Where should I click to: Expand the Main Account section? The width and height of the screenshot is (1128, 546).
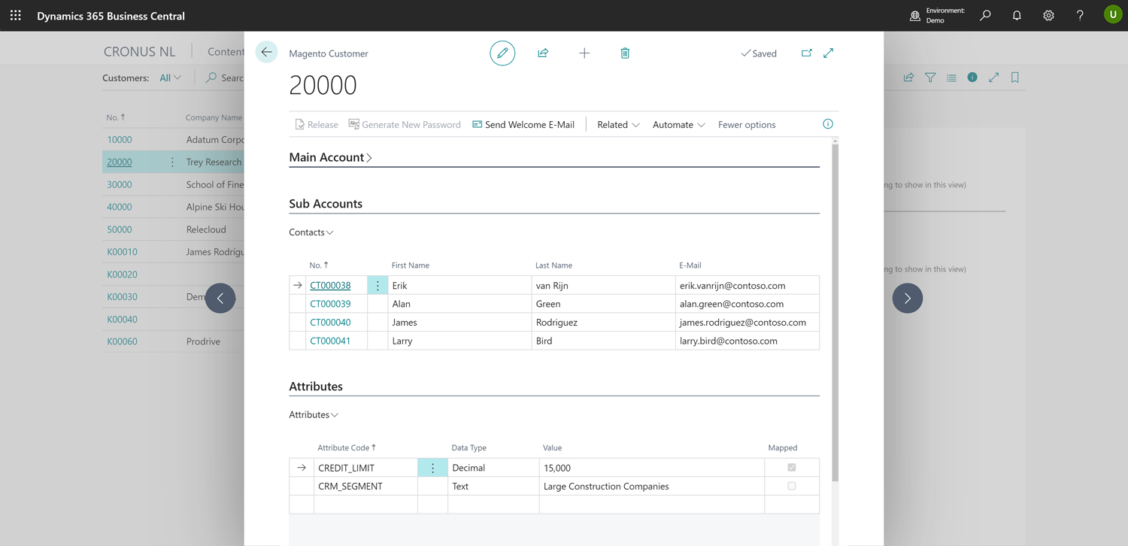330,158
